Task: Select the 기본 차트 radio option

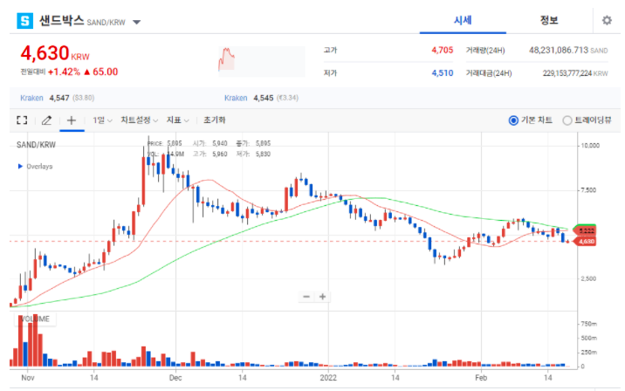Action: pyautogui.click(x=513, y=120)
